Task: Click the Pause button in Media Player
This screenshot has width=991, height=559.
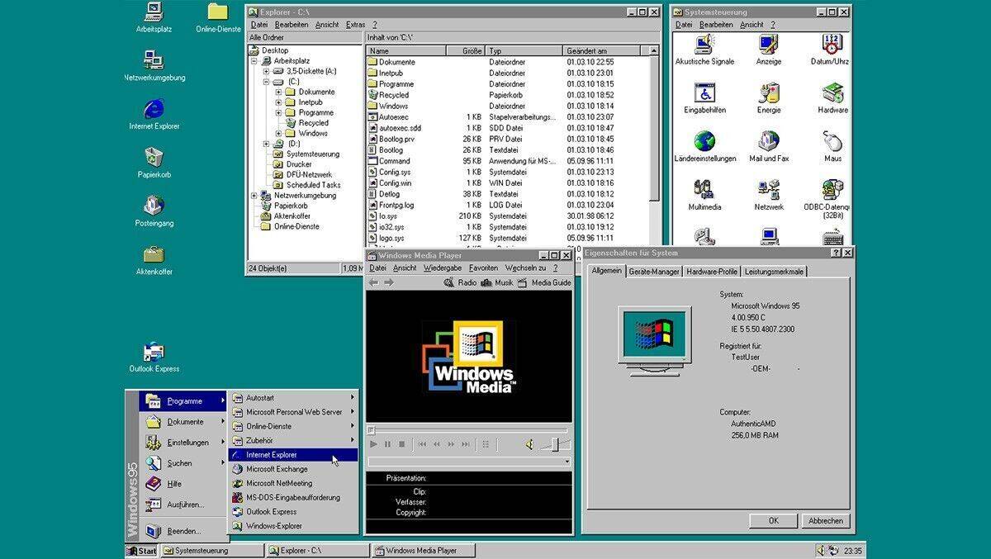Action: coord(387,444)
